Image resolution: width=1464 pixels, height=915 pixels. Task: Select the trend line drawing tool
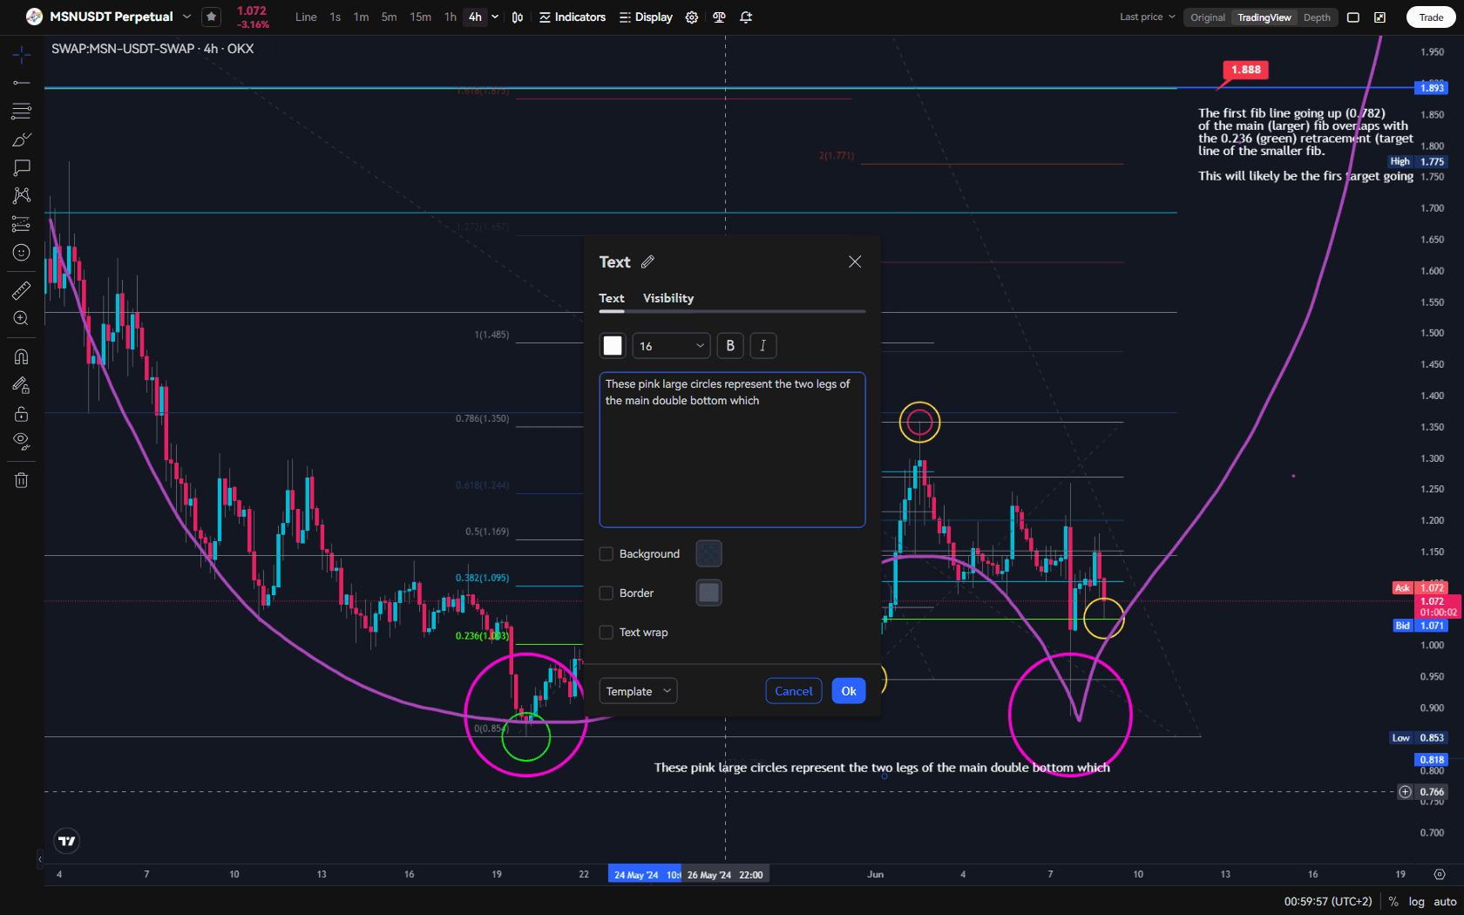coord(22,83)
